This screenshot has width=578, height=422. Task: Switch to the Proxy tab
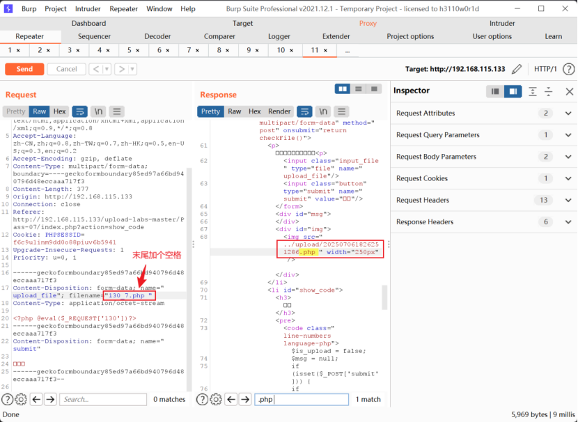[x=368, y=23]
